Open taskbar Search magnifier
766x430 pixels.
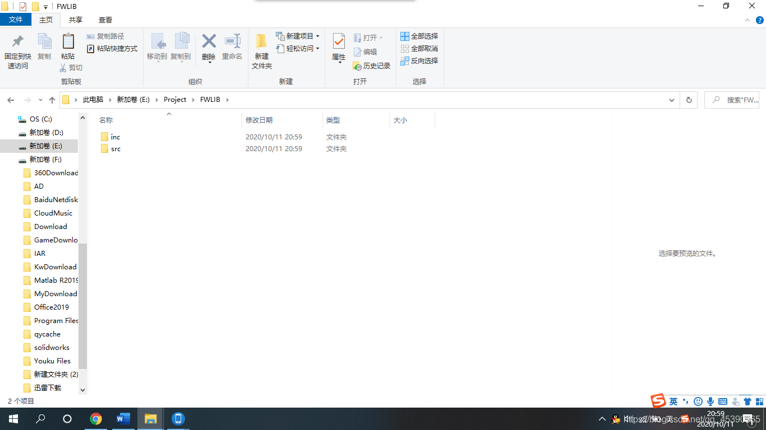pyautogui.click(x=40, y=419)
